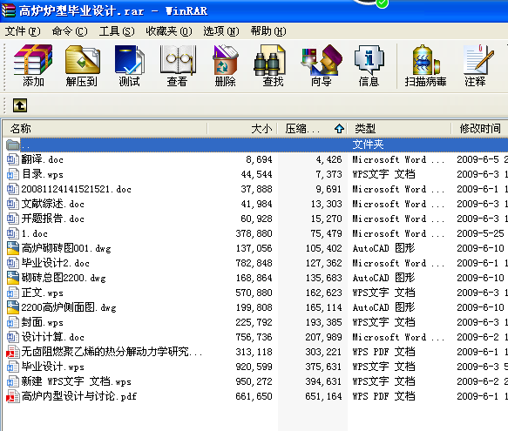Click type cell 'AutoCAD 图形' of 高炉砌砖图001.dwg
Viewport: 508px width, 431px height.
pyautogui.click(x=383, y=248)
